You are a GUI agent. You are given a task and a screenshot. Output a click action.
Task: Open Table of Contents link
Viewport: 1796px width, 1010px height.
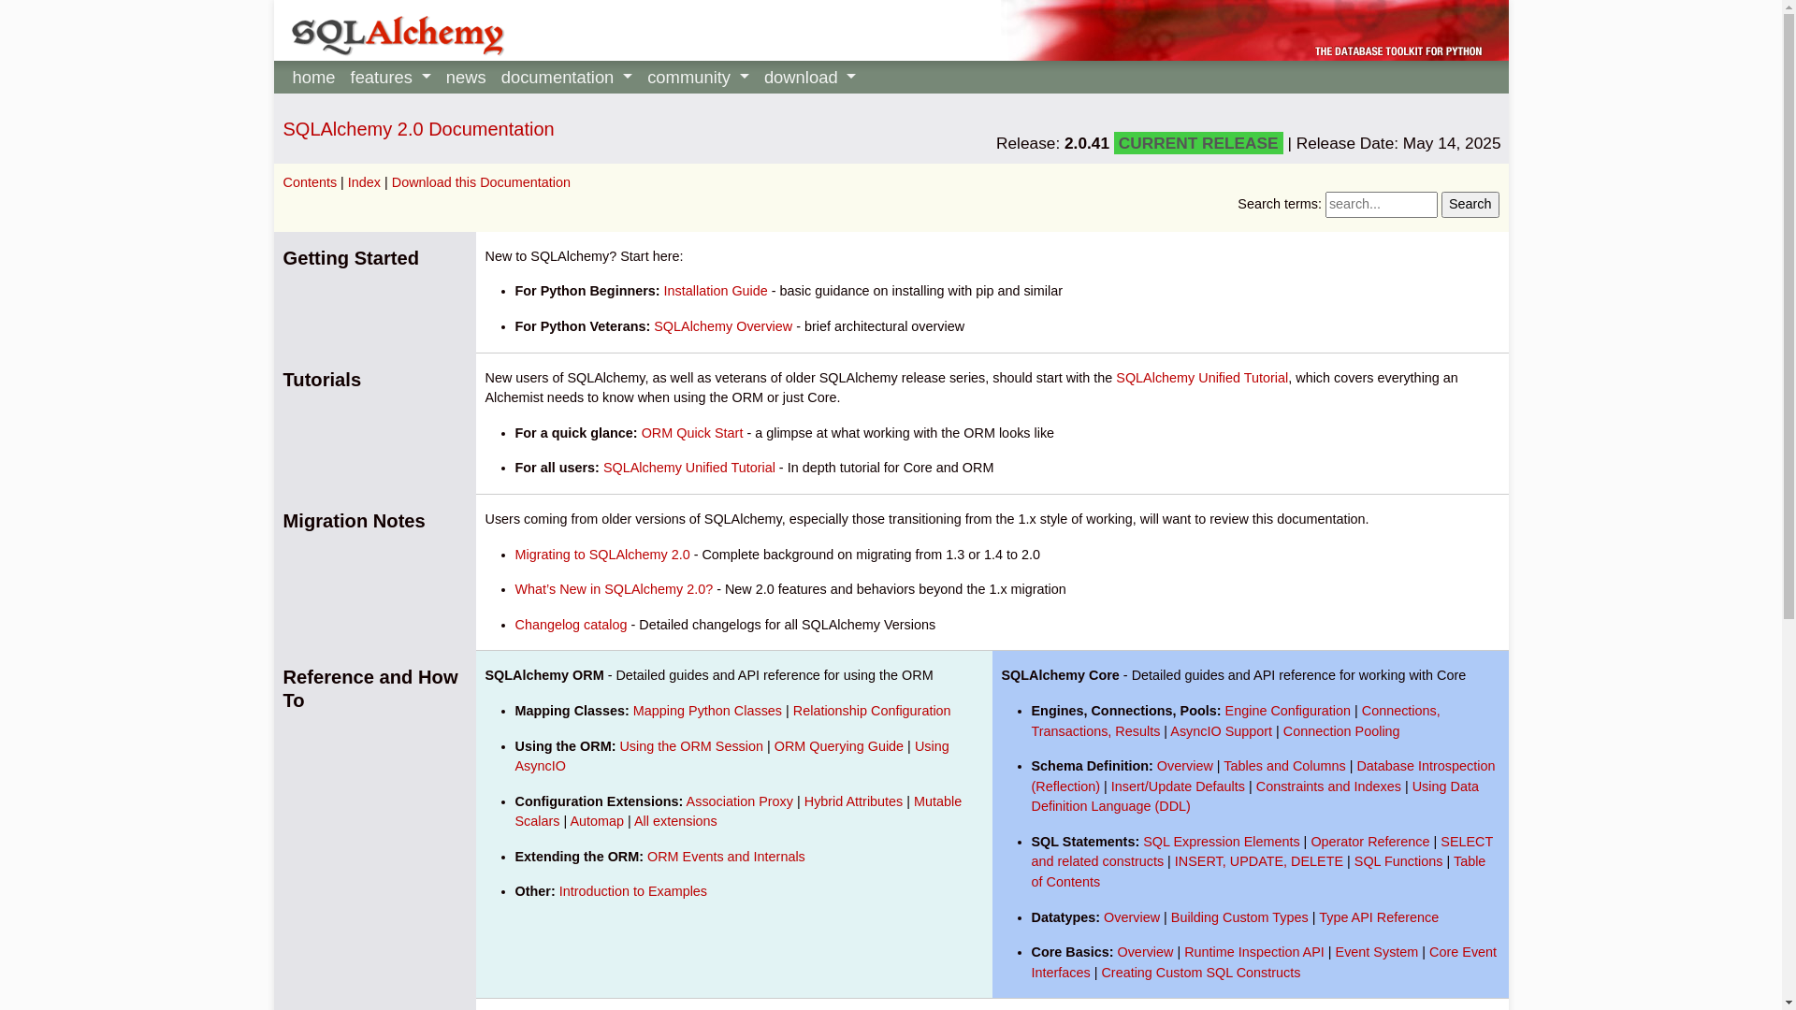tap(1065, 882)
